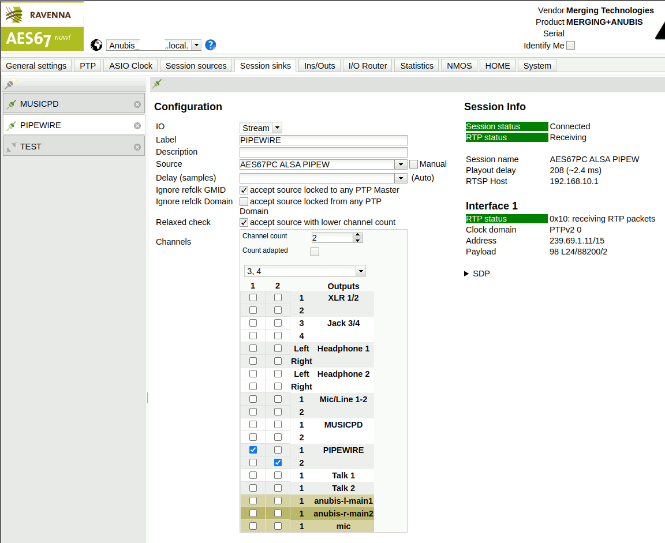The image size is (665, 543).
Task: Click the Playout delay value 208 (~2.4 ms)
Action: [576, 170]
